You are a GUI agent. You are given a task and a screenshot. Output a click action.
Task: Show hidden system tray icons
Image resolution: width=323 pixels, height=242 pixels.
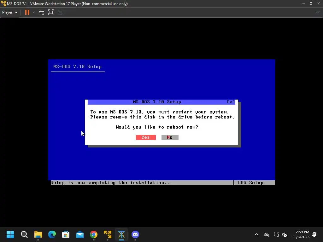pyautogui.click(x=256, y=234)
